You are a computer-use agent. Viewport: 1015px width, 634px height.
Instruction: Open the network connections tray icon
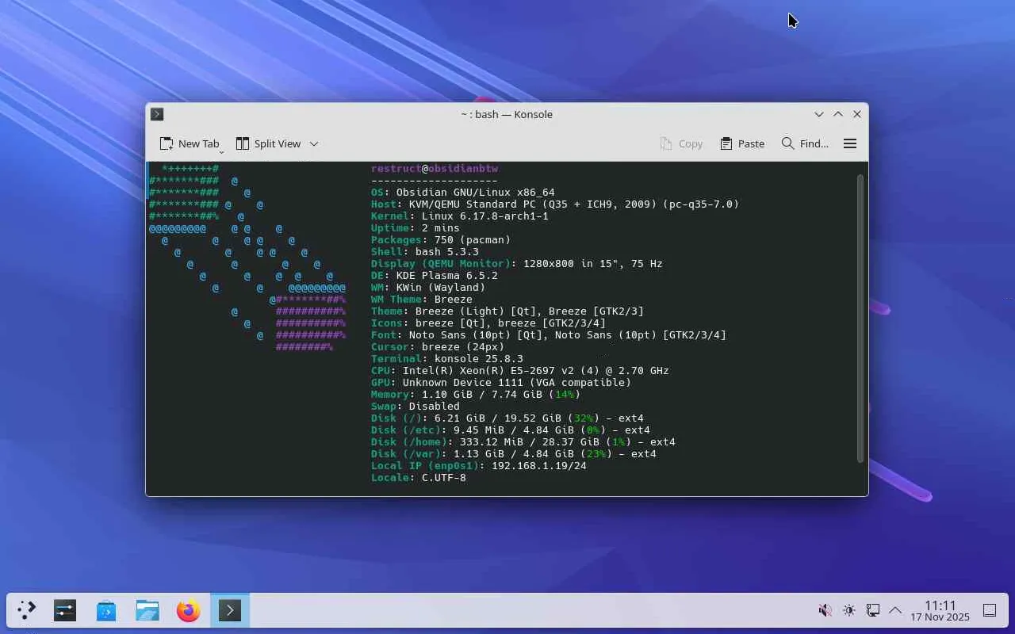[873, 610]
